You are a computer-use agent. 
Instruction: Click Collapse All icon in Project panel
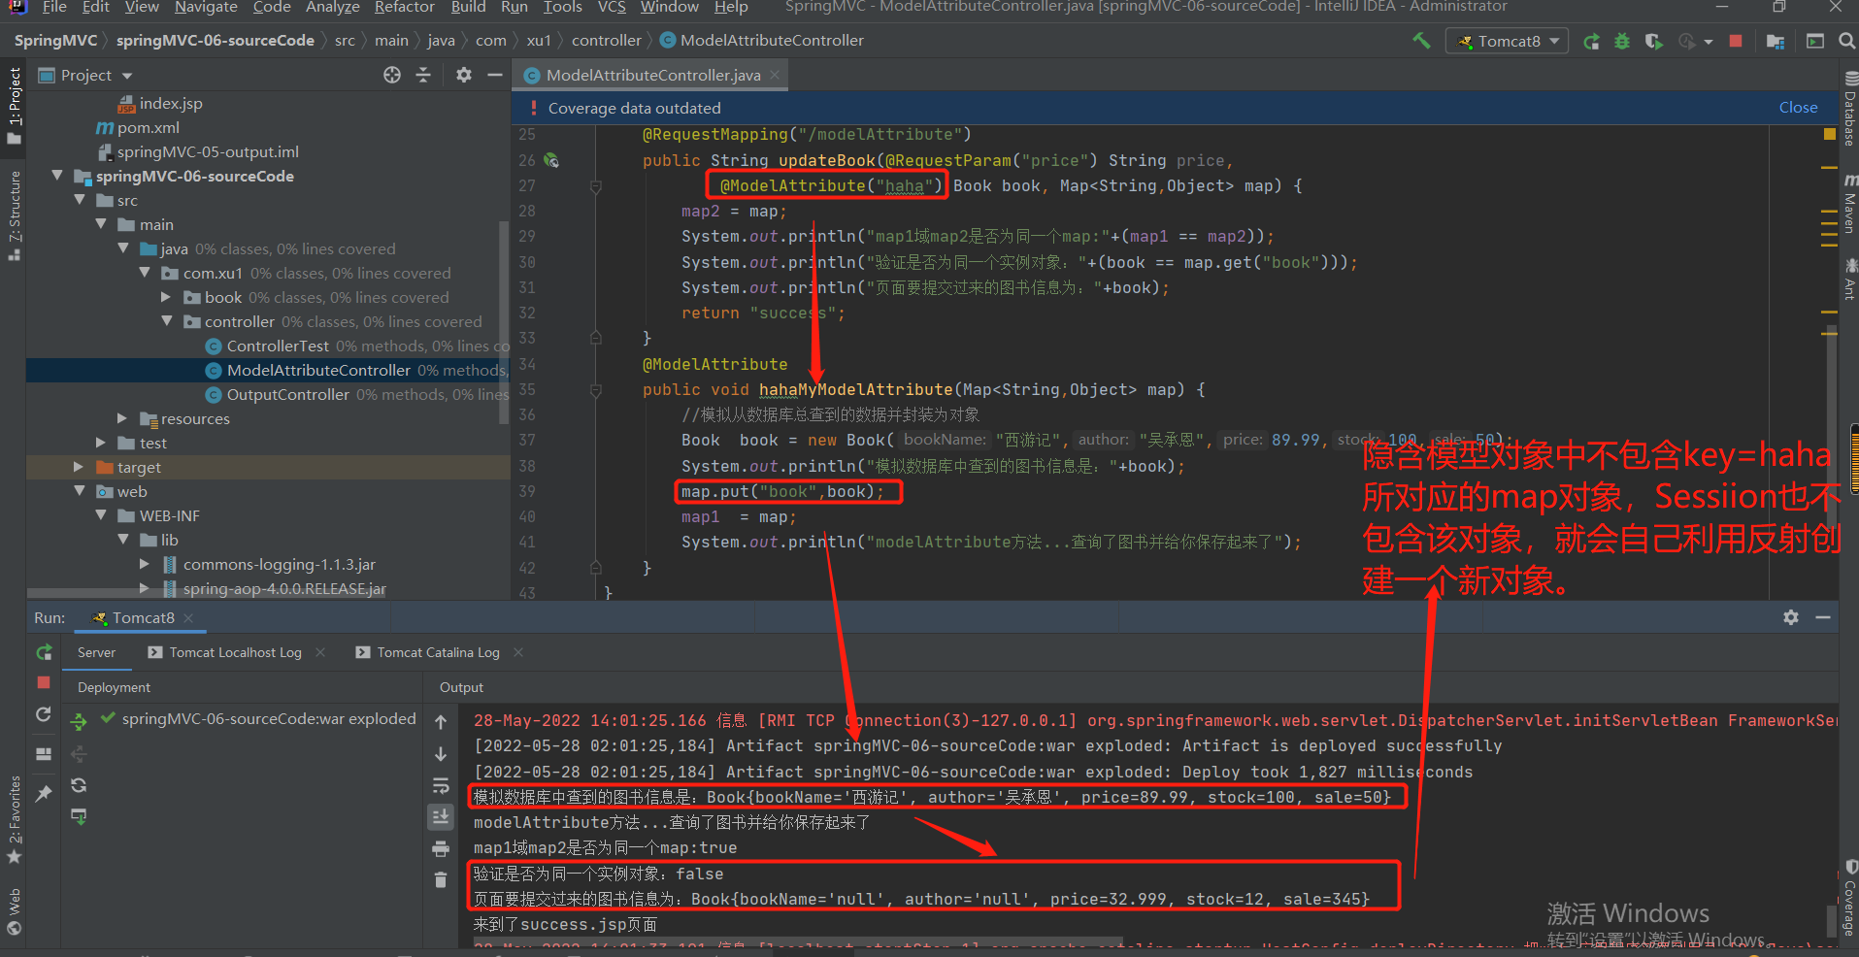(x=423, y=75)
